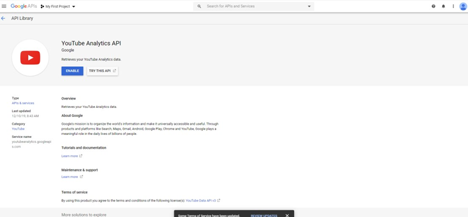Select the service name youtubeanalytics.googleapis.com text
This screenshot has width=468, height=217.
(31, 144)
